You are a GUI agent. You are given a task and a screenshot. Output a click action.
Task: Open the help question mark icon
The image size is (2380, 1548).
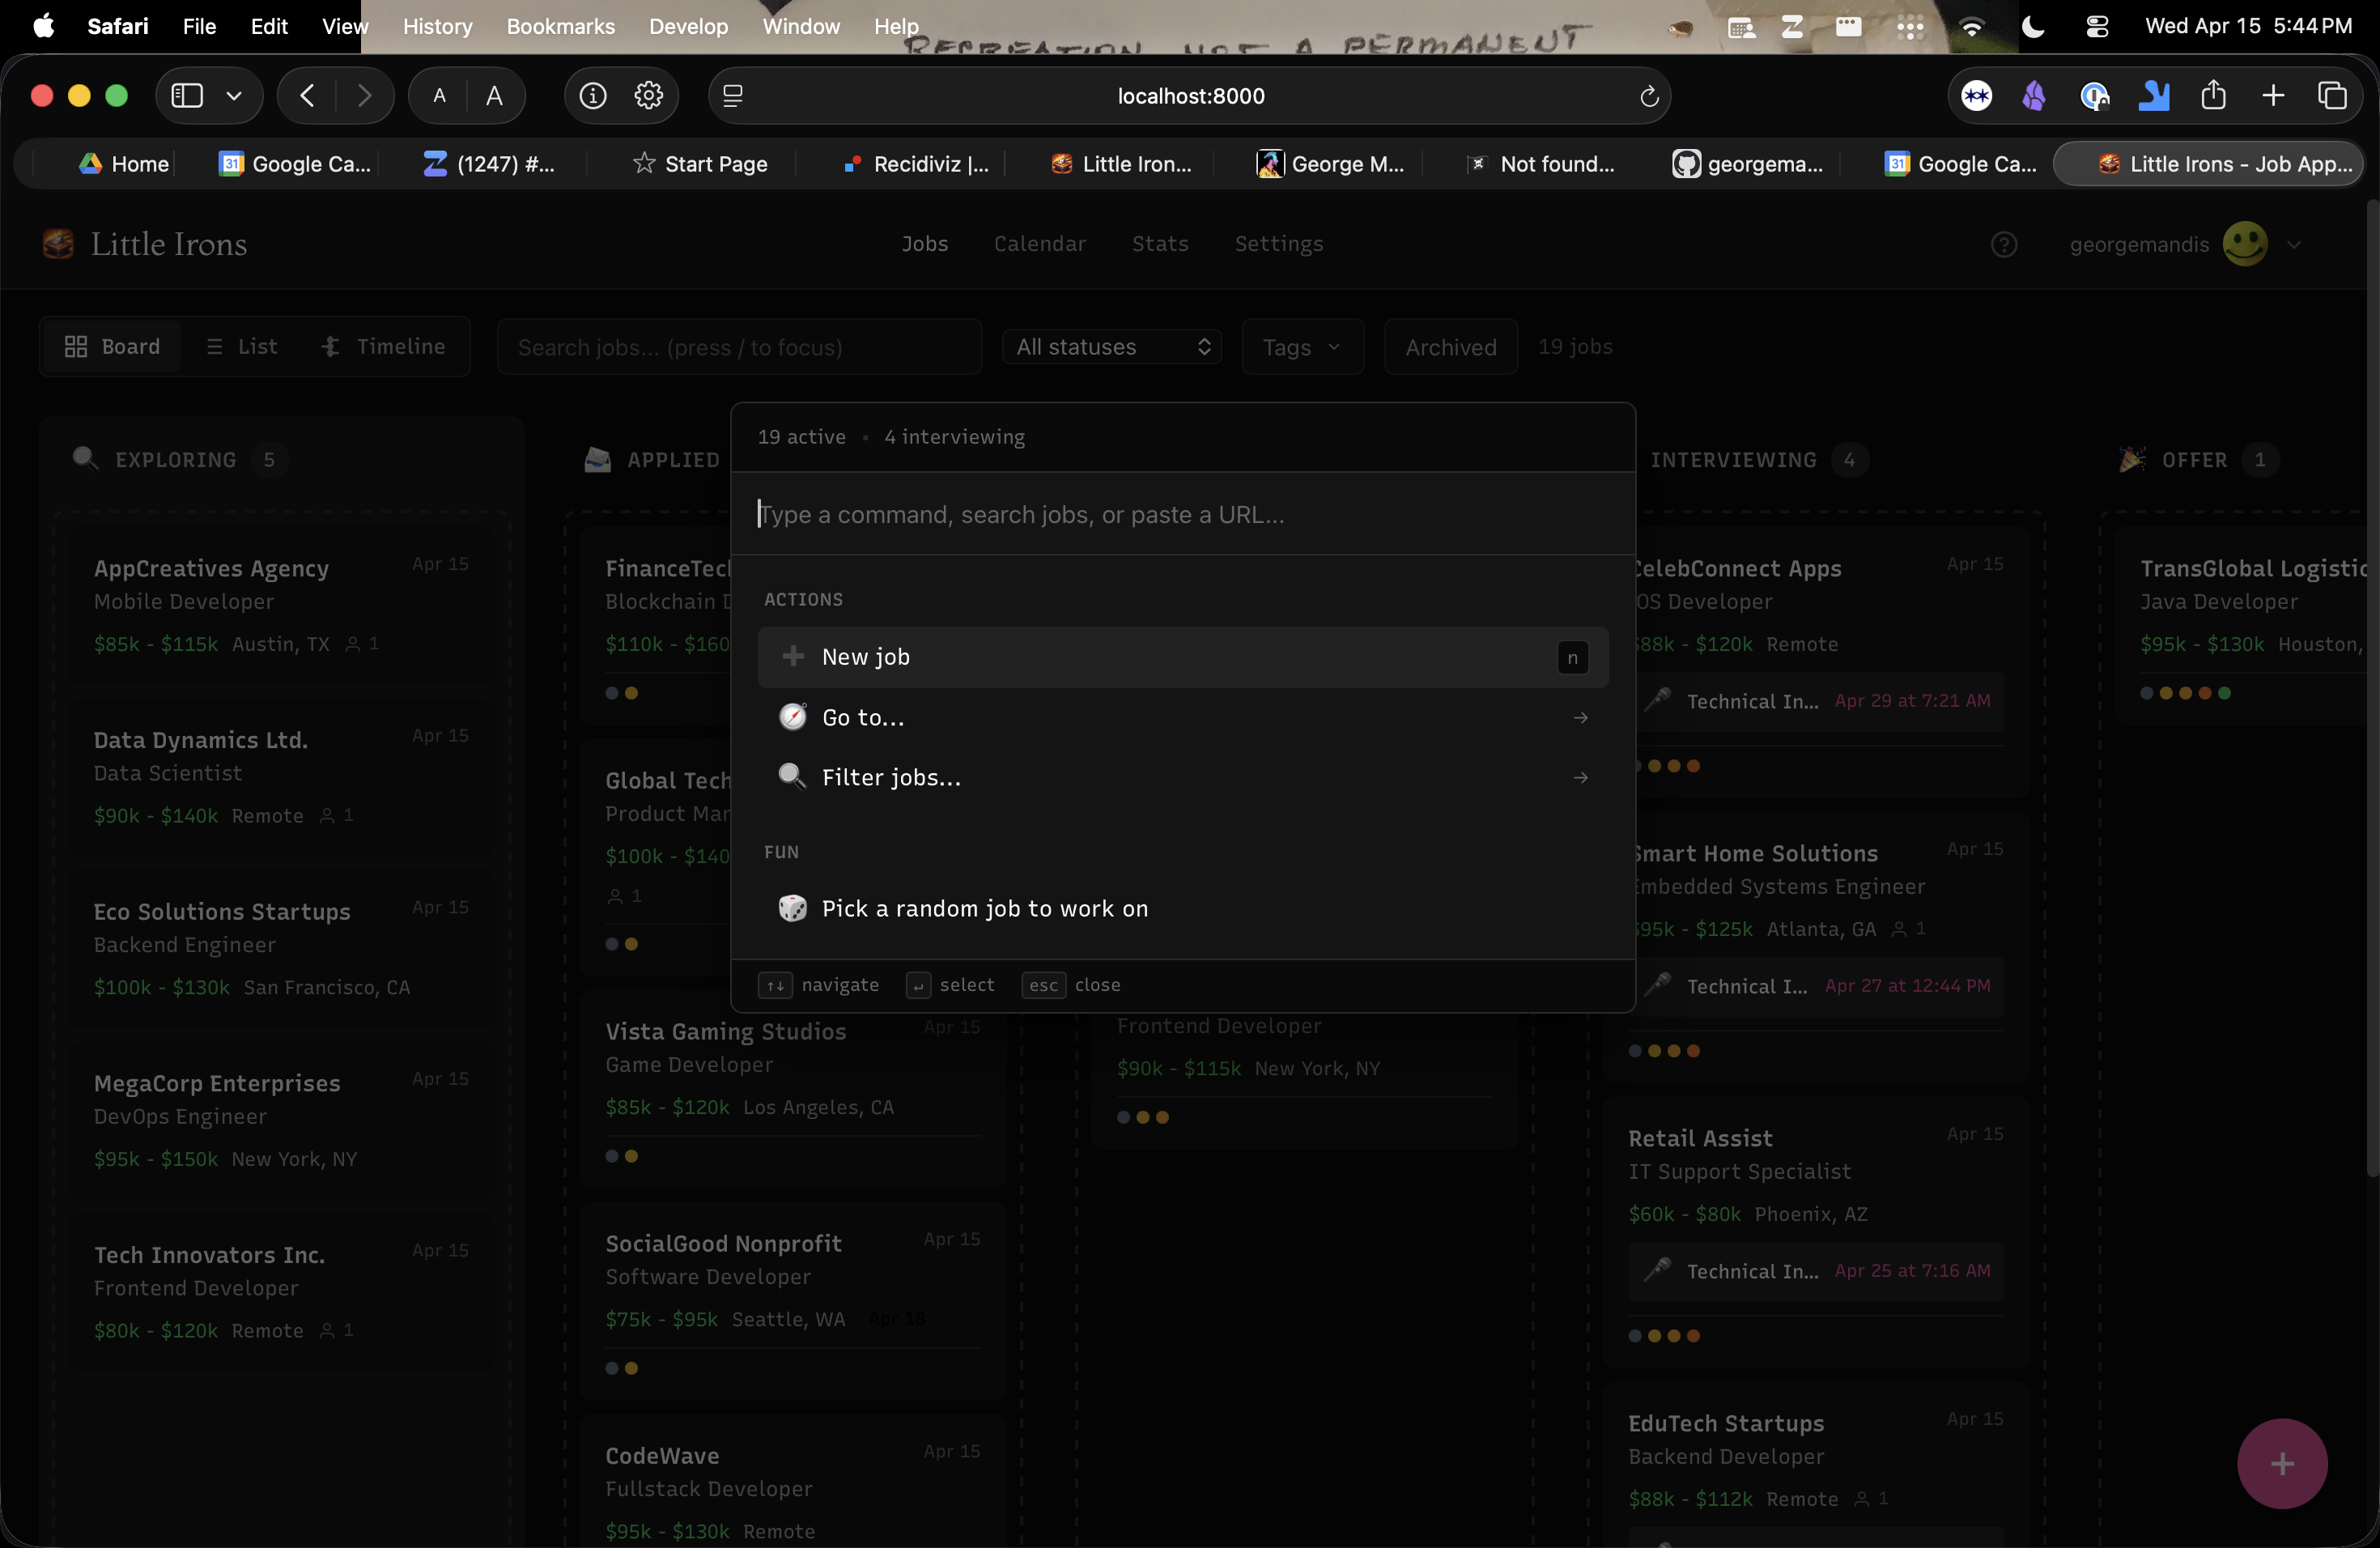(x=2005, y=244)
